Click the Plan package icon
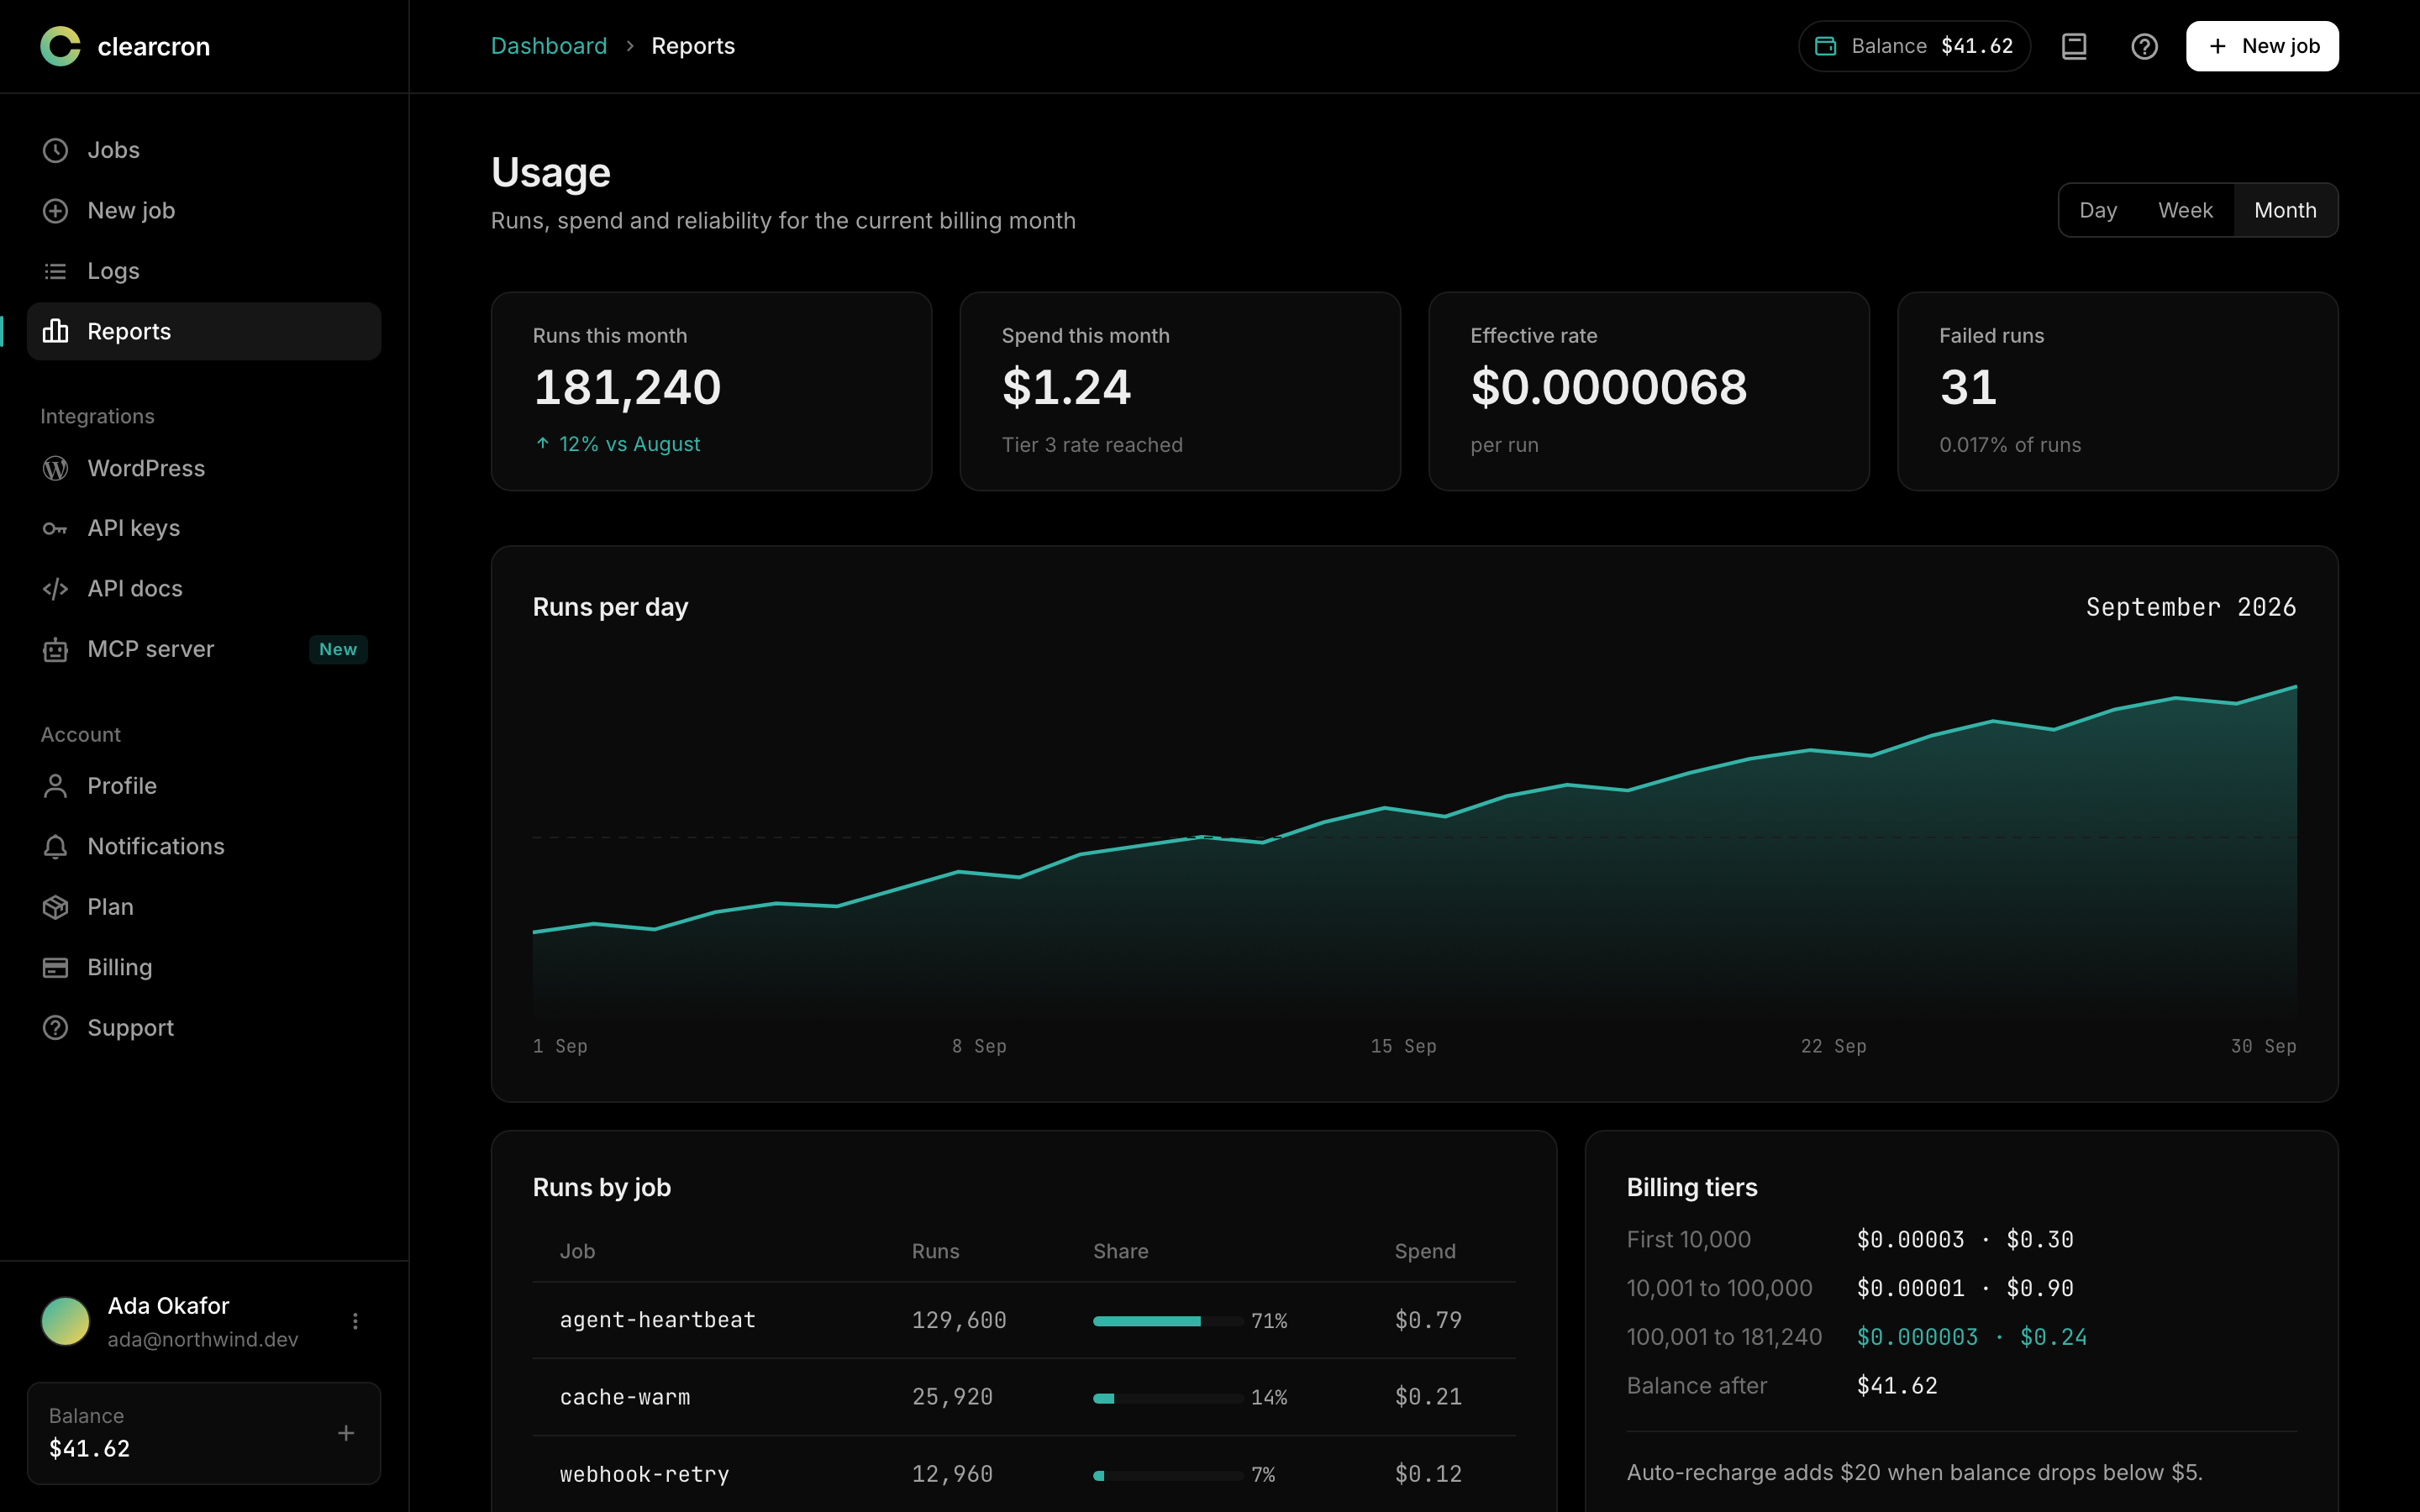Viewport: 2420px width, 1512px height. click(55, 907)
